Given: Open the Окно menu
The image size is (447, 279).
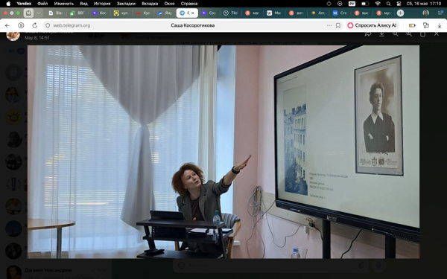Looking at the screenshot, I should click(x=169, y=4).
